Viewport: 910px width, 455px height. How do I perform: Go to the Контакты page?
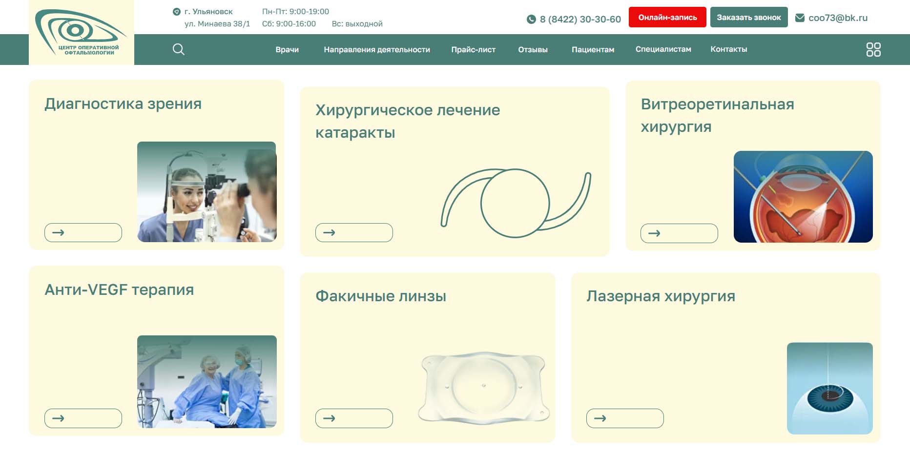pos(729,49)
